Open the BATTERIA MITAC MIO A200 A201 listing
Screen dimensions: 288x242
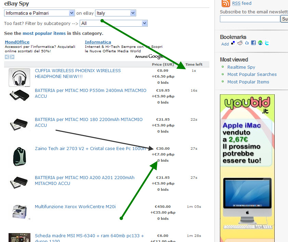click(84, 180)
